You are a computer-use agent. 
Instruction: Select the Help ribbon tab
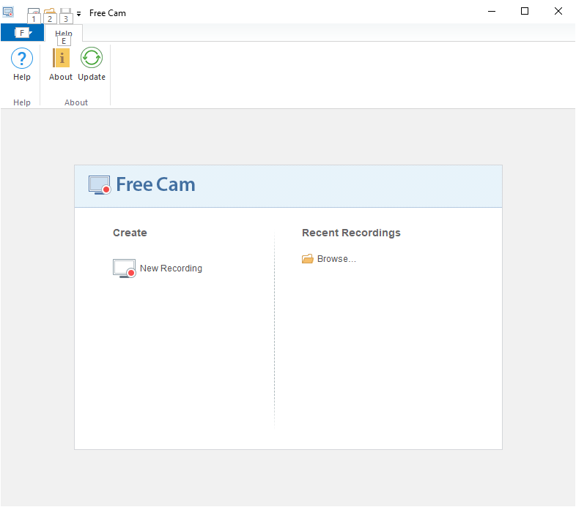(64, 33)
